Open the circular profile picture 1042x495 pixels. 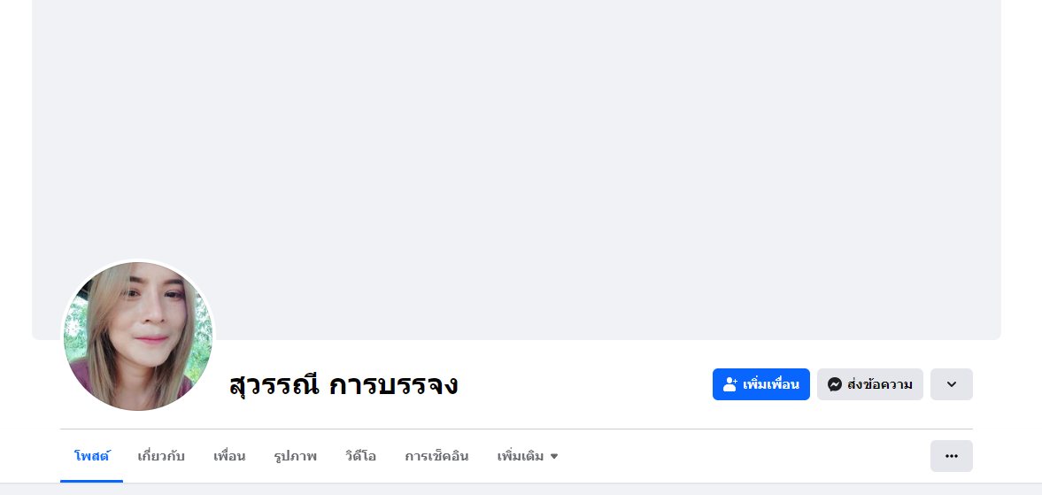138,336
